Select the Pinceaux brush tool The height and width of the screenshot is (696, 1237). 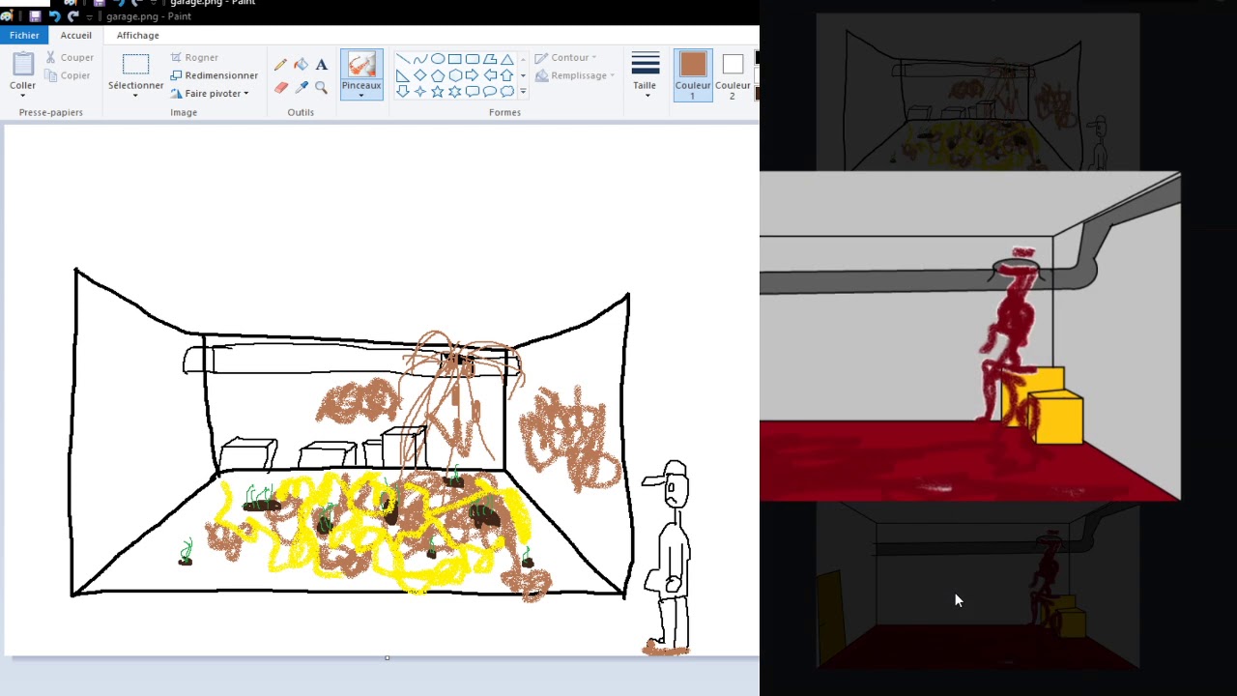[x=361, y=64]
